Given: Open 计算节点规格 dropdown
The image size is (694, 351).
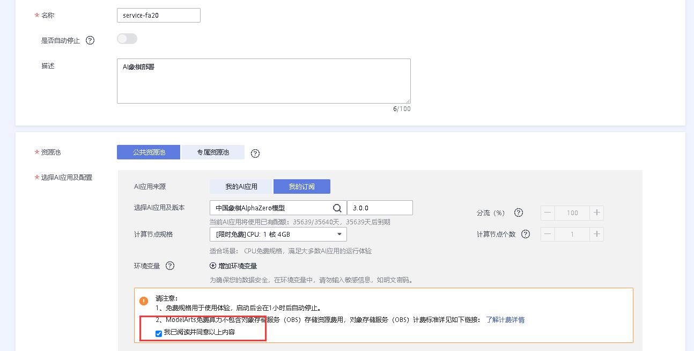Looking at the screenshot, I should (278, 234).
